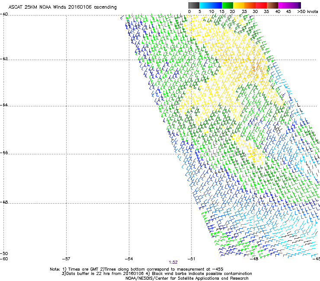Image resolution: width=320 pixels, height=281 pixels.
Task: Click the magenta 40–45 knots legend swatch
Action: (x=284, y=5)
